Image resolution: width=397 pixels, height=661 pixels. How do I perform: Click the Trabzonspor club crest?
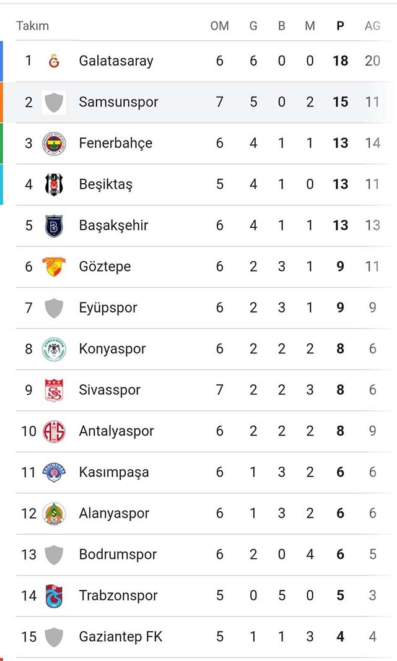pos(55,595)
